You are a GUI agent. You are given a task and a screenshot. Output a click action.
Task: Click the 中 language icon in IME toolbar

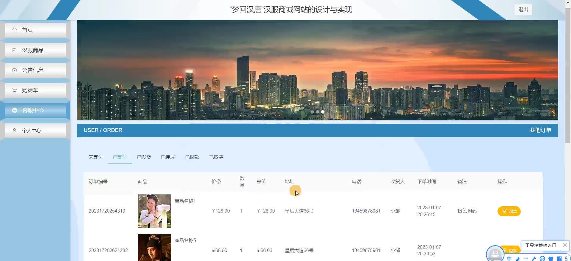coord(509,258)
